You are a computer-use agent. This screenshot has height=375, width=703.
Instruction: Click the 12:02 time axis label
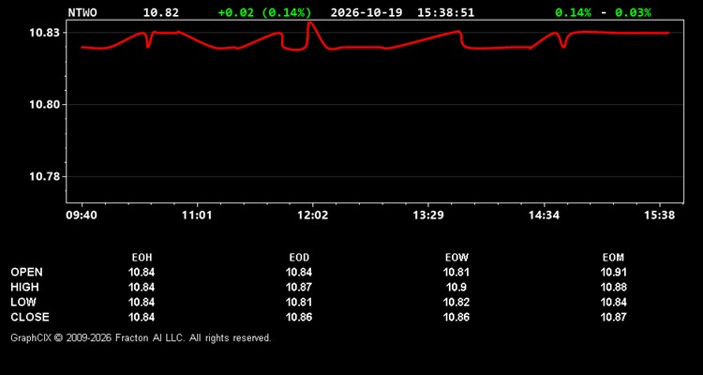coord(312,216)
